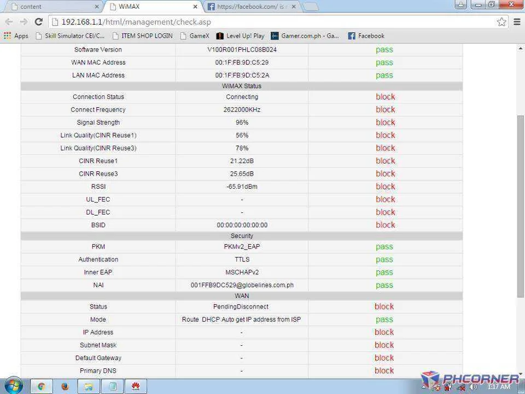The height and width of the screenshot is (394, 525).
Task: Open the Chrome menu hamburger icon
Action: click(x=517, y=22)
